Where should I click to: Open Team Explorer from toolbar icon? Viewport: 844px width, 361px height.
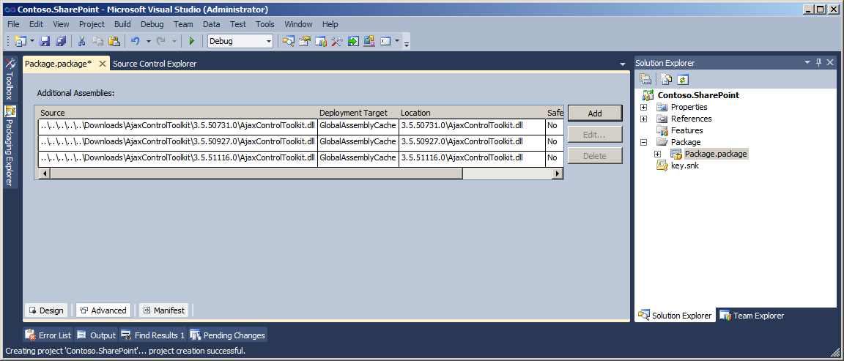tap(322, 41)
